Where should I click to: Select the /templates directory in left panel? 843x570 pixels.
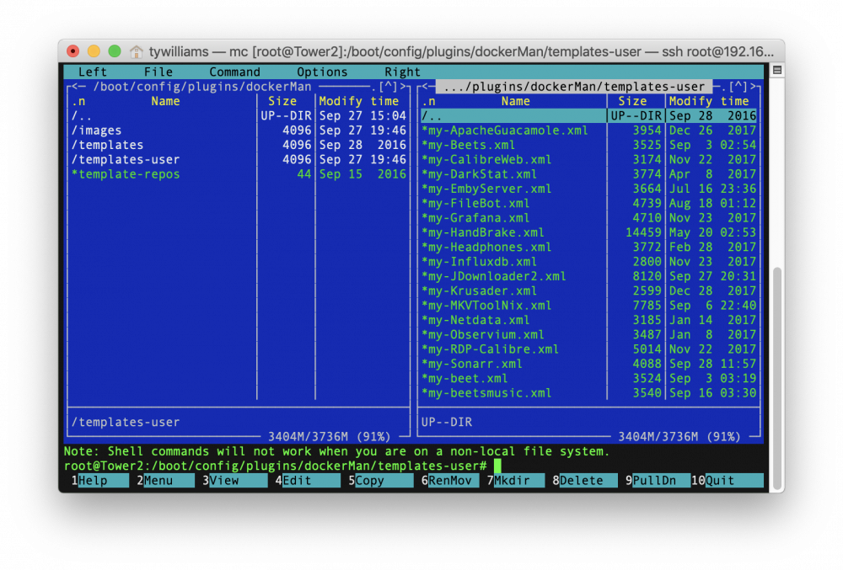(239, 145)
